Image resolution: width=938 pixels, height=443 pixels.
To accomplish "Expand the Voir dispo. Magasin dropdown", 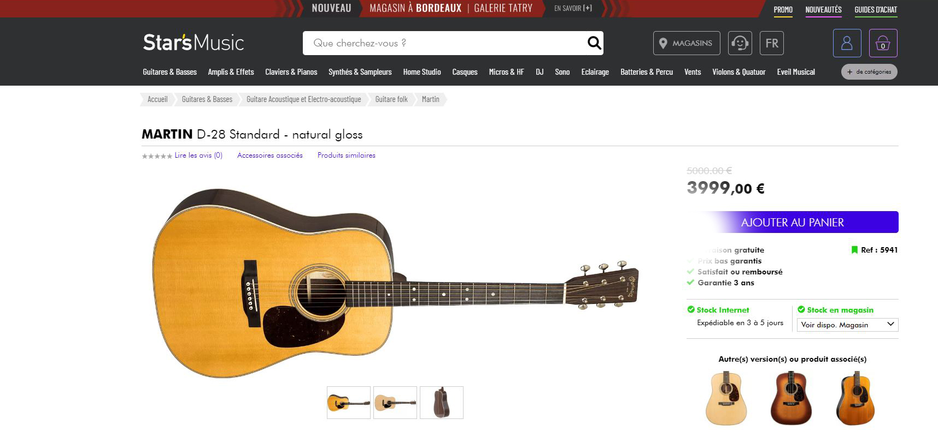I will tap(847, 325).
